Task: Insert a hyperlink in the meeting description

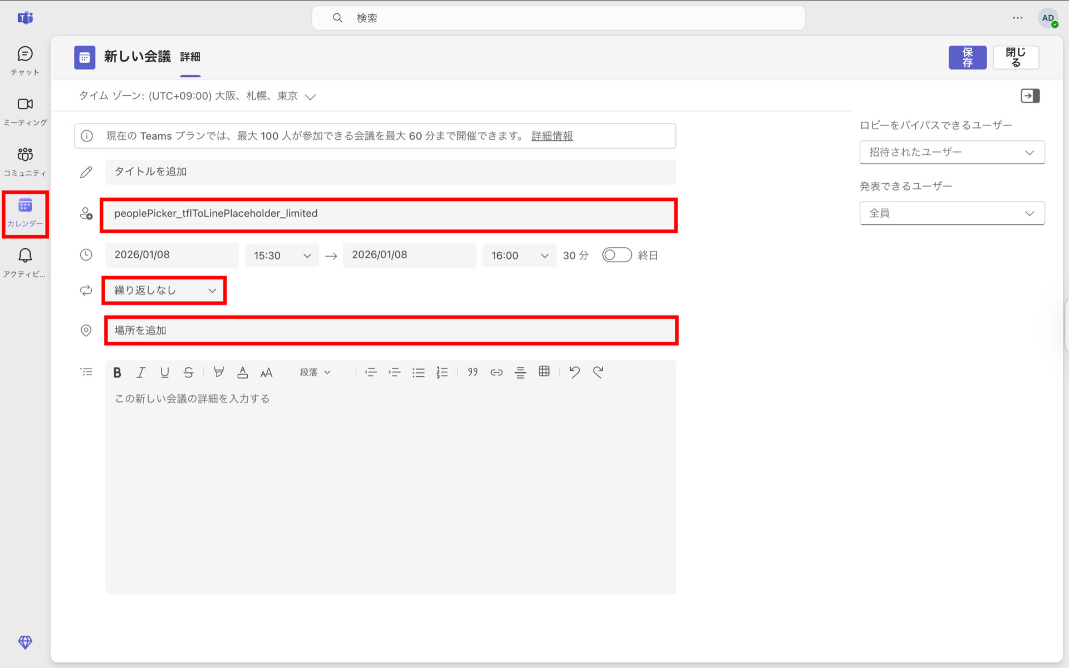Action: pos(496,372)
